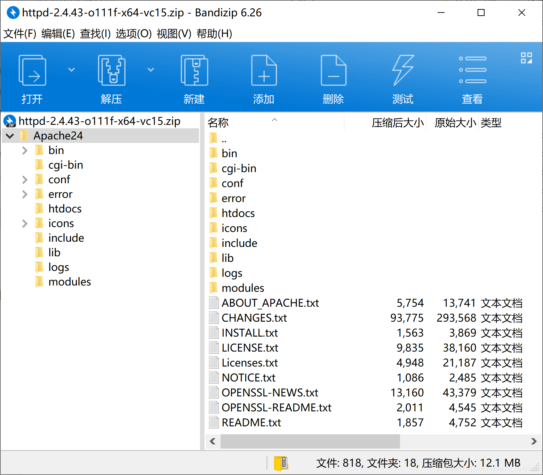Sort by the 压缩后大小 column header
The height and width of the screenshot is (475, 543).
(x=385, y=122)
